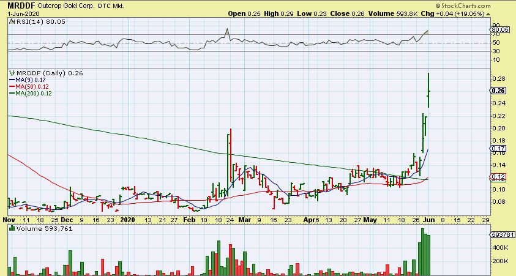This screenshot has width=516, height=276.
Task: Click the OTC Mkt. exchange label
Action: (111, 6)
